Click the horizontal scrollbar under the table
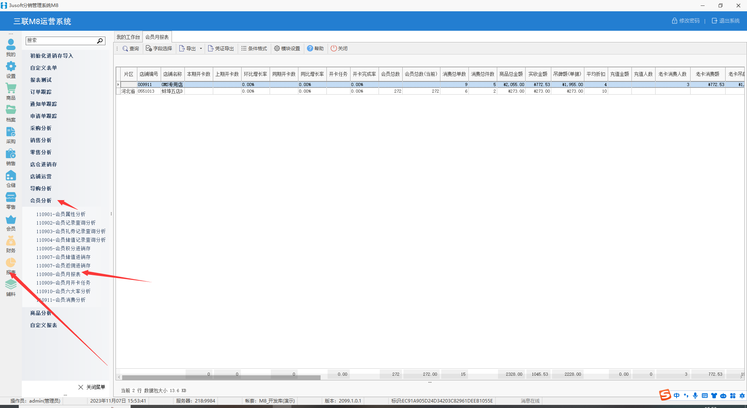 221,378
